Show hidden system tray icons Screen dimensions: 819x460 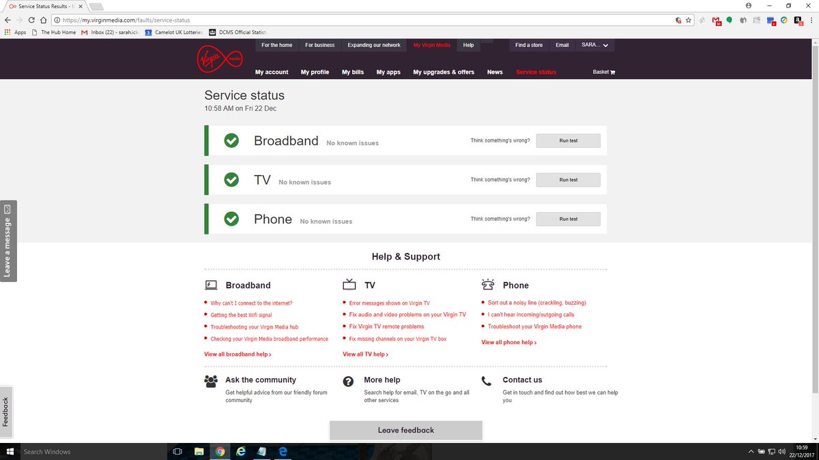pos(751,451)
